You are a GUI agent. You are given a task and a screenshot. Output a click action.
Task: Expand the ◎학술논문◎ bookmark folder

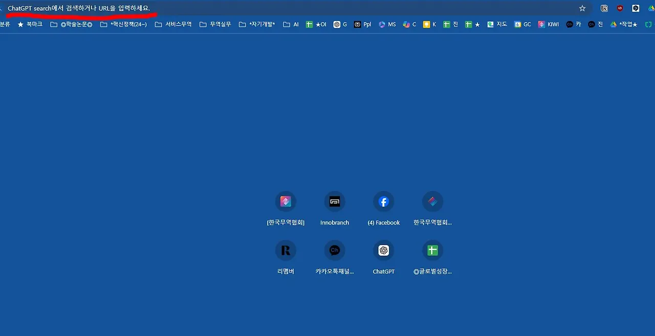point(71,24)
